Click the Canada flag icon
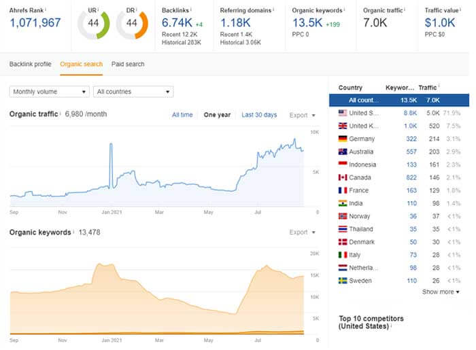Screen dimensions: 476x350 (343, 177)
